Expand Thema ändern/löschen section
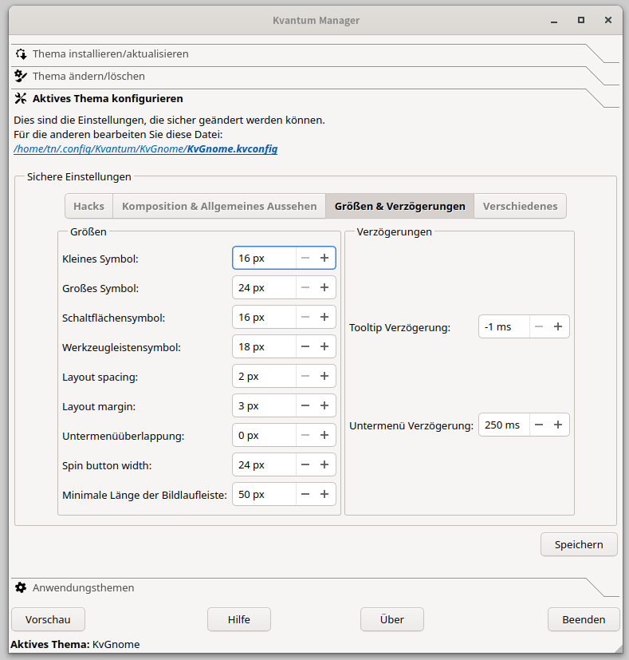Screen dimensions: 629x660 pos(88,77)
